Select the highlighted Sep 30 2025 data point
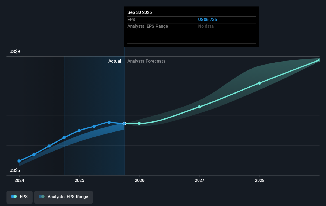Image resolution: width=326 pixels, height=206 pixels. (x=124, y=124)
